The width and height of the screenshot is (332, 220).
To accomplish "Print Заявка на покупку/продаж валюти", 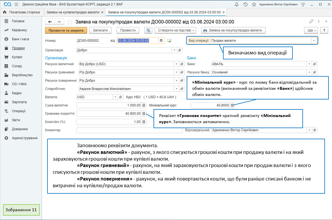I will point(233,30).
